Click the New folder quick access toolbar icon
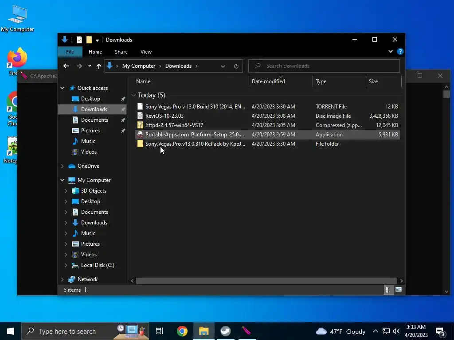454x340 pixels. (x=89, y=39)
